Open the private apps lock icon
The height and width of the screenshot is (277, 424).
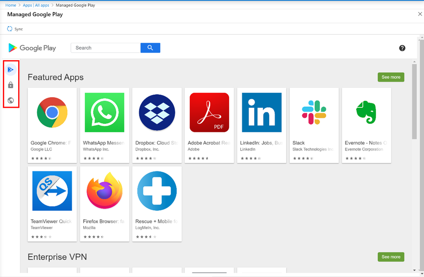(11, 85)
